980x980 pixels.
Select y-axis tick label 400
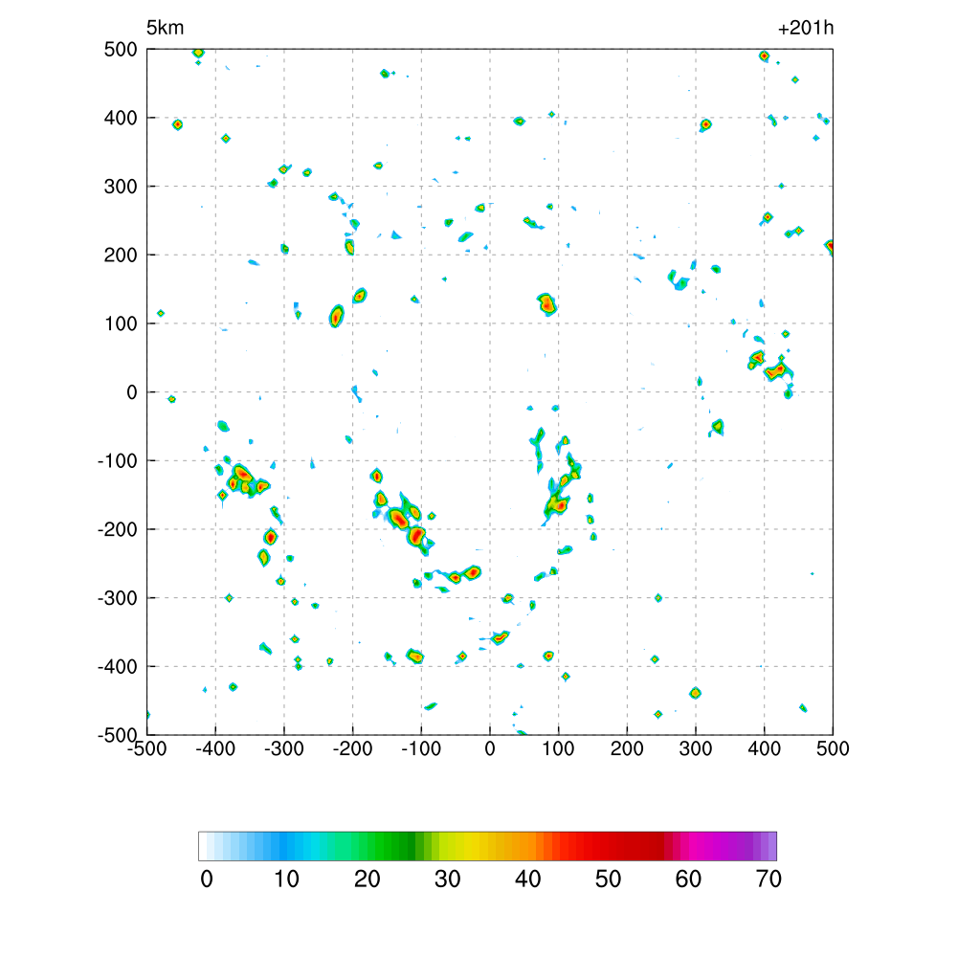121,118
